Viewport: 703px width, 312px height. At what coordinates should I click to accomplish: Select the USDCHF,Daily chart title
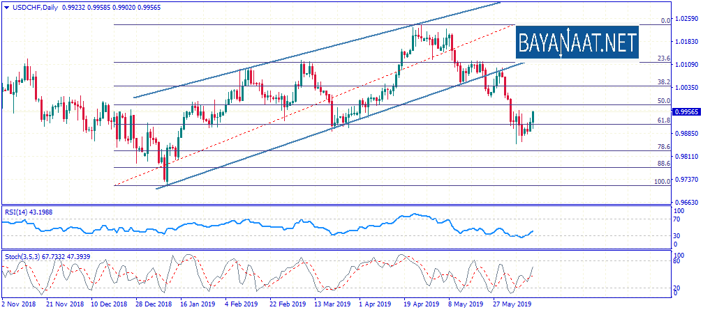(x=34, y=6)
